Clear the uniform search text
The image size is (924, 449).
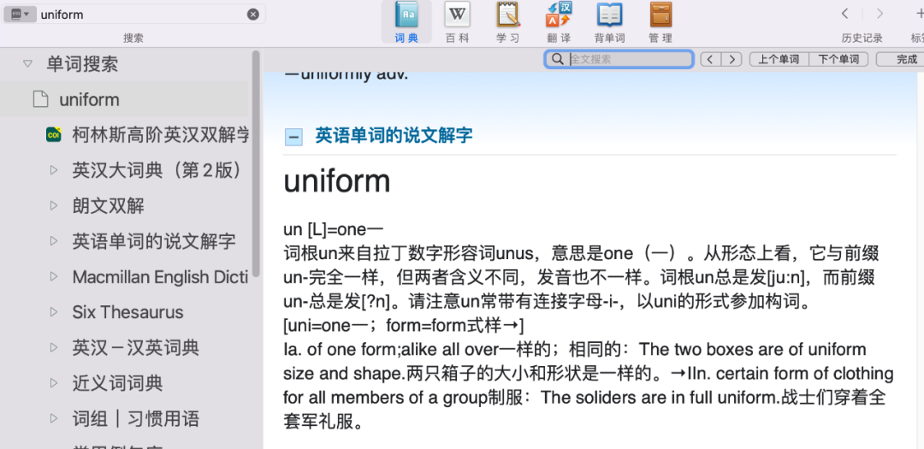coord(252,15)
